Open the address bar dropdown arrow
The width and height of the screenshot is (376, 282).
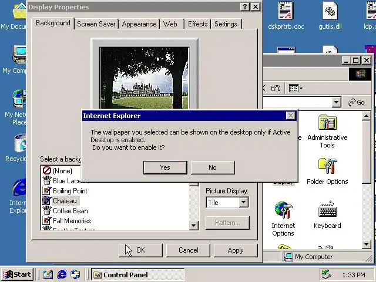(x=336, y=102)
